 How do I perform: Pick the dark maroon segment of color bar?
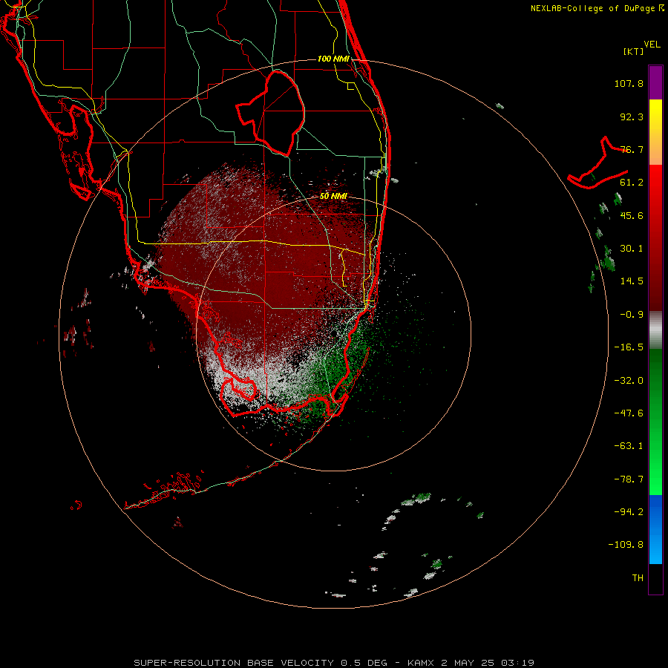(655, 294)
